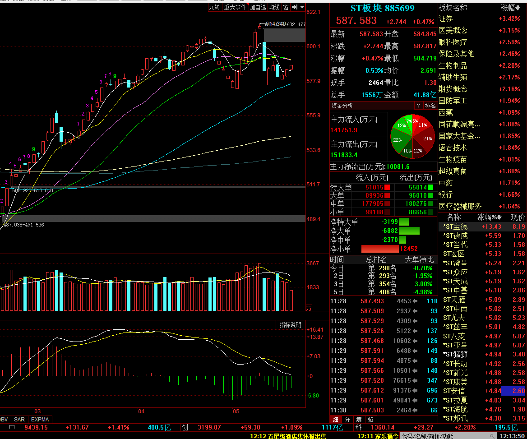Select the *ST邦讯 stock row
This screenshot has height=439, width=527.
[482, 419]
